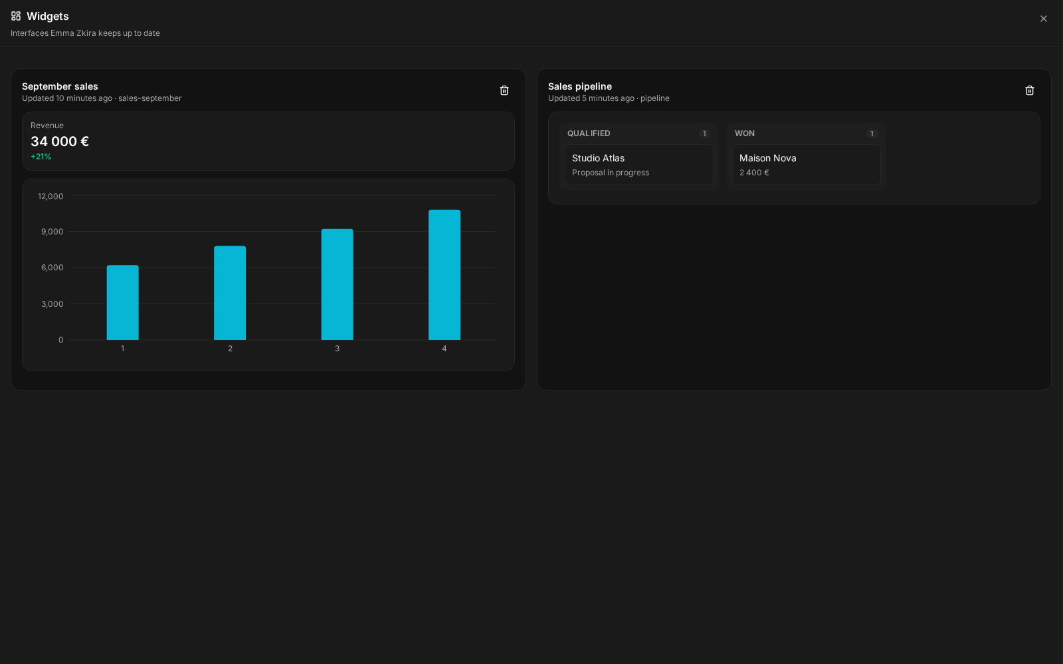Select the tallest bar, week 4
The height and width of the screenshot is (664, 1063).
pos(444,275)
